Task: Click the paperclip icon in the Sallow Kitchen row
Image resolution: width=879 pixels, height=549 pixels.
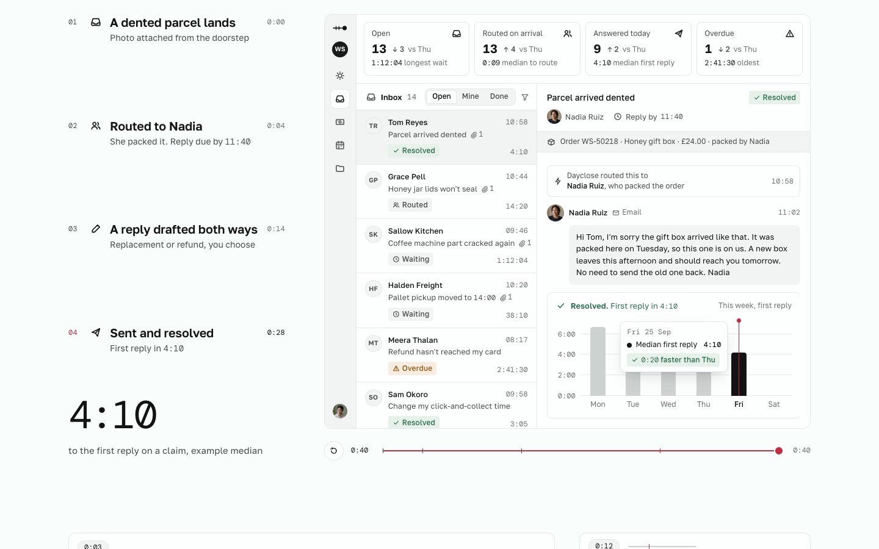Action: 522,243
